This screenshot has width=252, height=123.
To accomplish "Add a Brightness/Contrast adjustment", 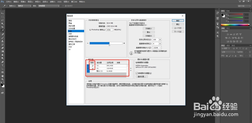I will click(x=228, y=35).
